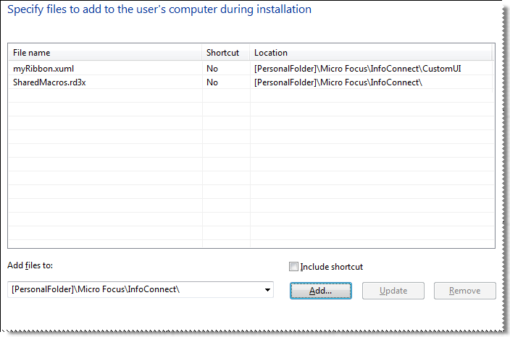Enable the Include shortcut checkbox
This screenshot has height=337, width=510.
(293, 267)
